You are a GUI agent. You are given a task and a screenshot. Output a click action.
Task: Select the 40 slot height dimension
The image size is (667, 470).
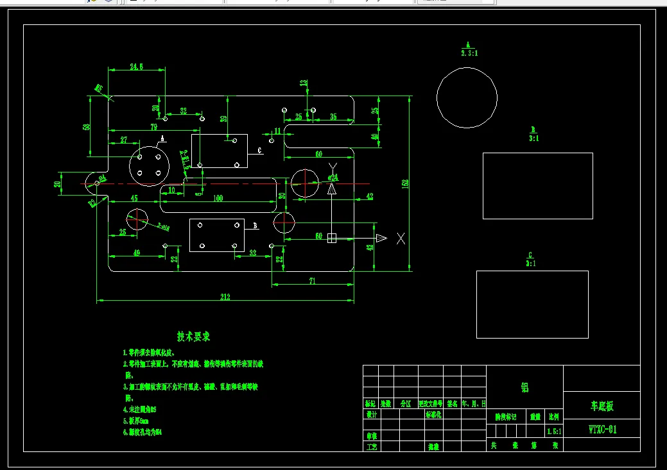(374, 137)
